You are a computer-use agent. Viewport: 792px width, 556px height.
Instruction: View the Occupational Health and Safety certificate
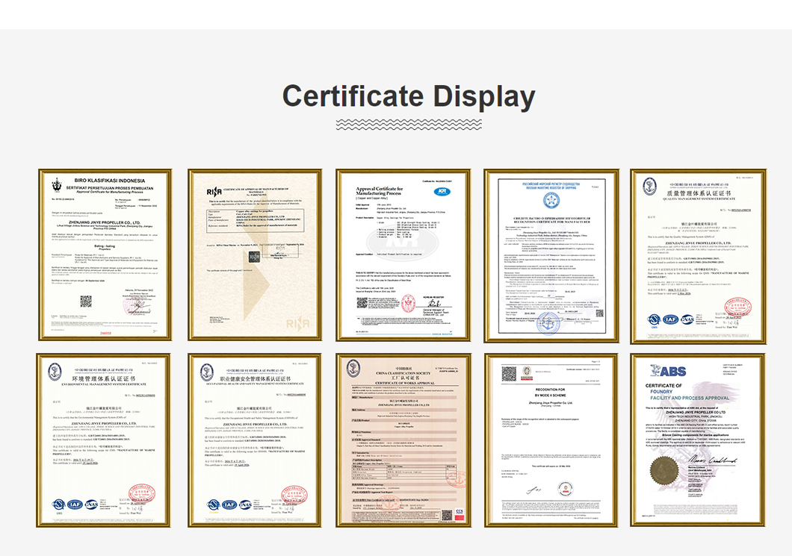pyautogui.click(x=254, y=440)
